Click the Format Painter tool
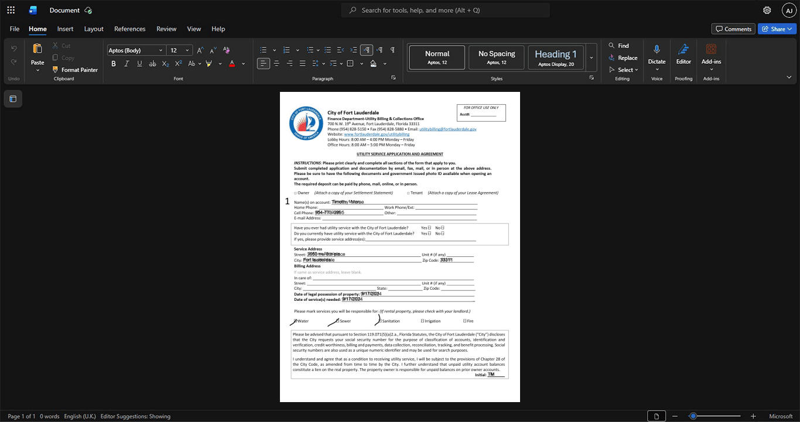This screenshot has width=800, height=422. [x=75, y=70]
